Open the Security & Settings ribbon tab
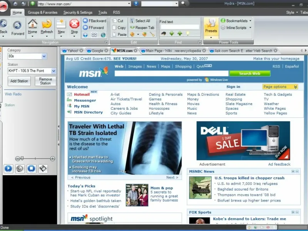Viewport: 308px width, 231px height. coord(78,12)
